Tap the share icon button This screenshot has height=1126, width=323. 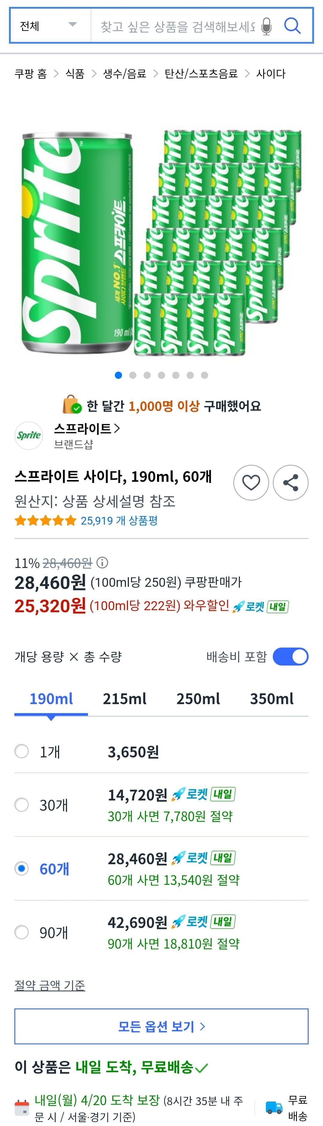tap(291, 483)
